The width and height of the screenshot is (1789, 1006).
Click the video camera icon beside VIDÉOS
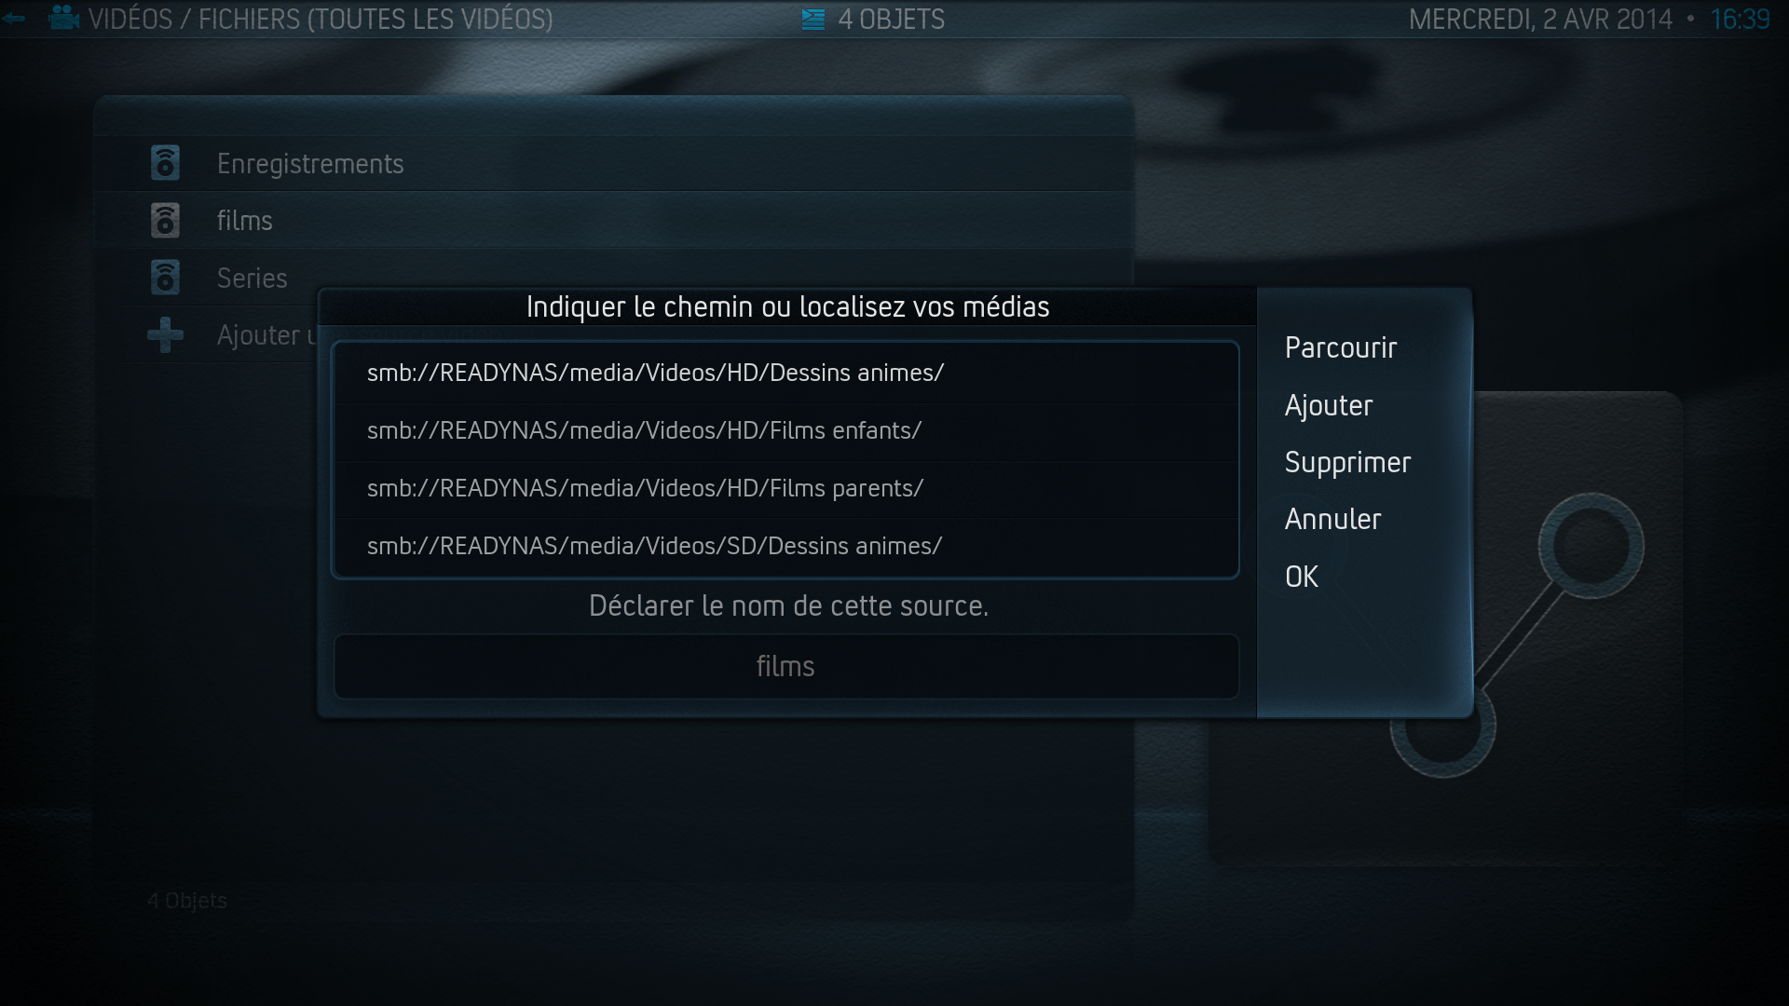(x=64, y=19)
